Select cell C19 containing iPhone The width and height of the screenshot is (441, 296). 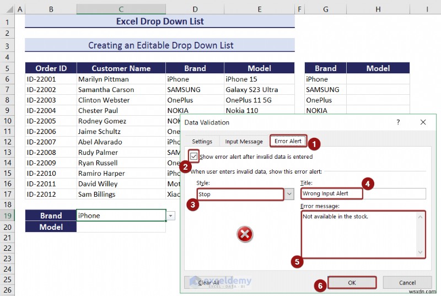pyautogui.click(x=121, y=216)
